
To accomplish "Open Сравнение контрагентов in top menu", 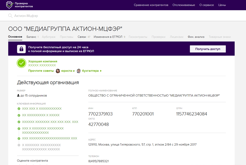I will point(151,5).
